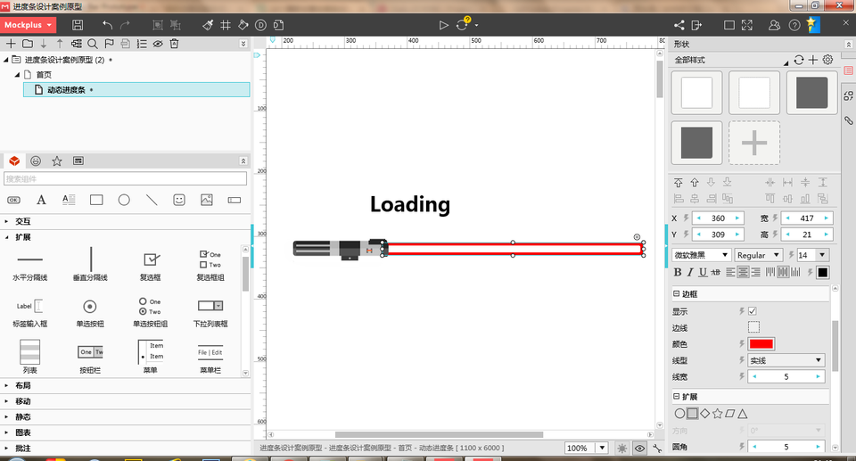856x461 pixels.
Task: Toggle the 显示 border checkbox
Action: point(753,311)
